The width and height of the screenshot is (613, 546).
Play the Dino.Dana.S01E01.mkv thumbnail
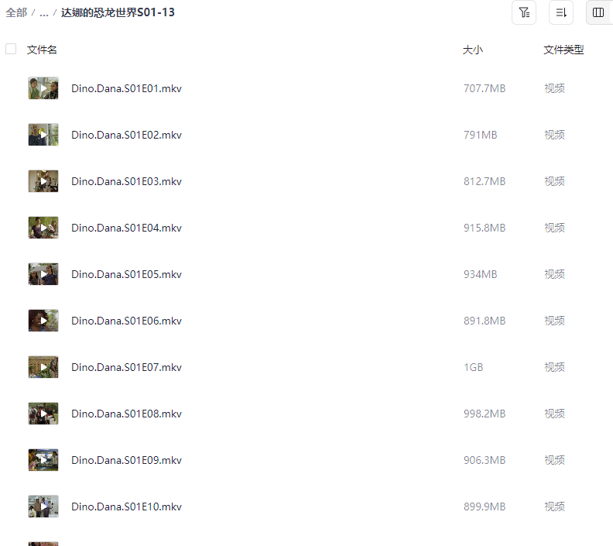(x=43, y=88)
